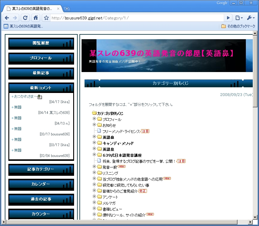Image resolution: width=259 pixels, height=226 pixels.
Task: Open a new tab with the plus button
Action: pyautogui.click(x=67, y=9)
